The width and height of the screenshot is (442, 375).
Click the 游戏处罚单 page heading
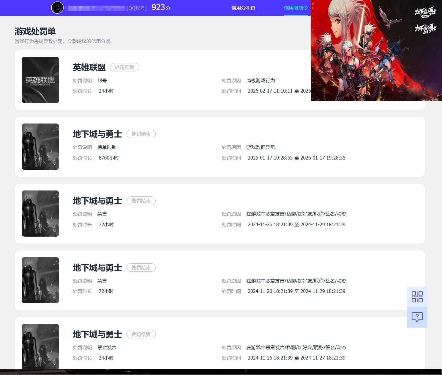(35, 32)
